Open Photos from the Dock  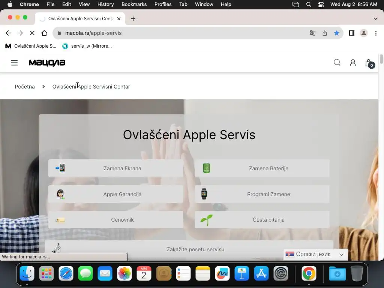point(124,273)
